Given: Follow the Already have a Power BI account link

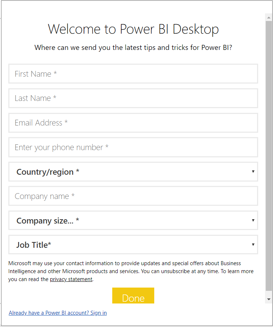Looking at the screenshot, I should tap(58, 313).
